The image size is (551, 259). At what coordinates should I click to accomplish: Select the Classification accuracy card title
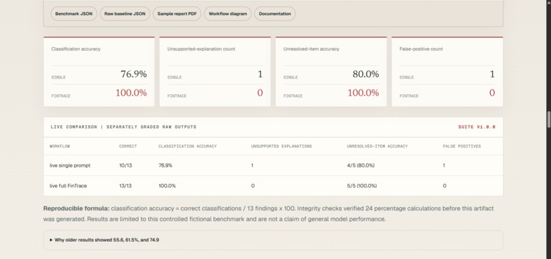point(76,49)
